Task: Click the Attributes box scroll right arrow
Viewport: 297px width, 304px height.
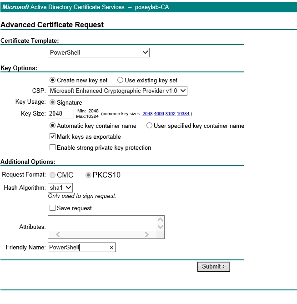Action: (x=146, y=235)
